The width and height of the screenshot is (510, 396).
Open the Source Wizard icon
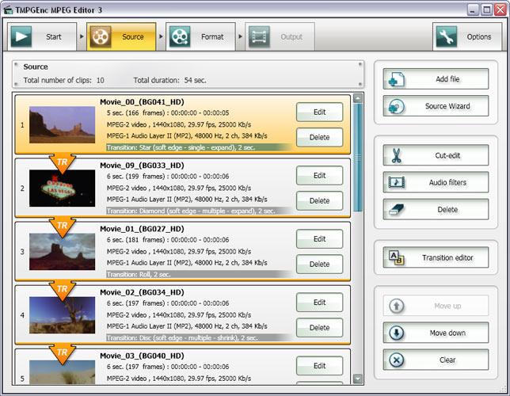click(x=397, y=107)
